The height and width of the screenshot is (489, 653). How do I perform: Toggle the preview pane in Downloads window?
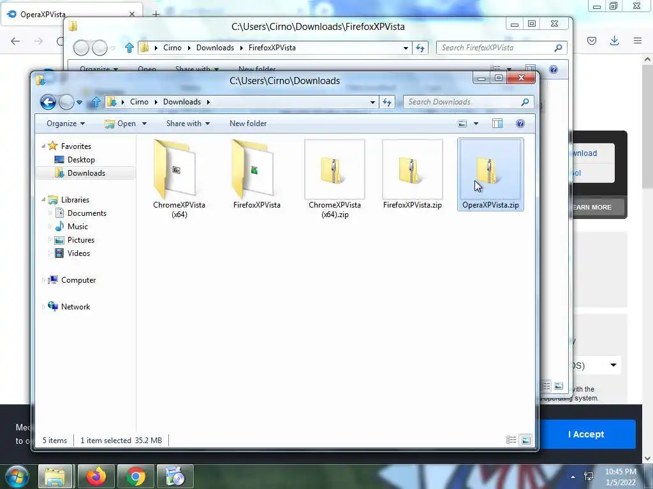point(497,124)
